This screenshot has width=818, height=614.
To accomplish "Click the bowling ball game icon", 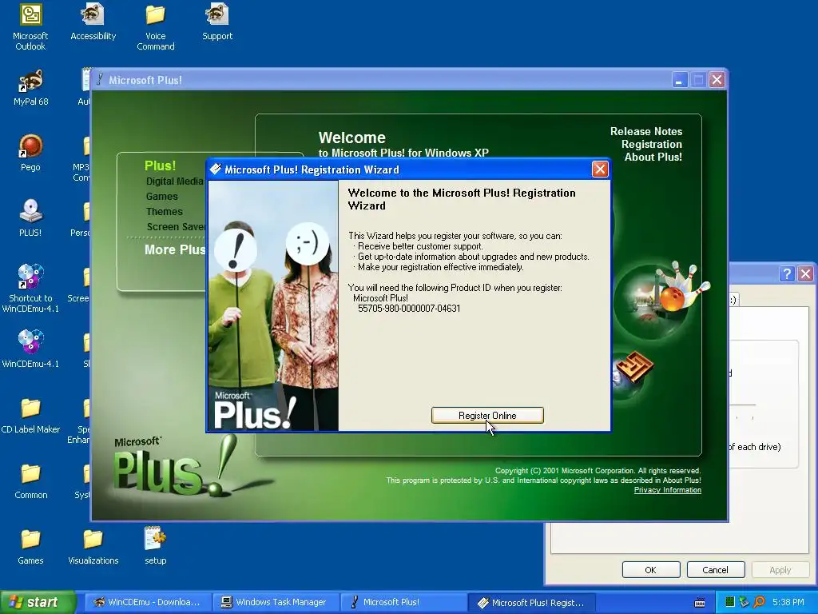I will tap(672, 299).
